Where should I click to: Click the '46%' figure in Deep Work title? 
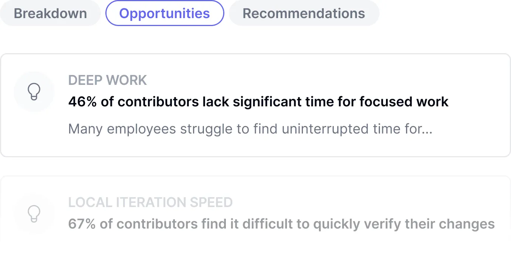(x=82, y=102)
